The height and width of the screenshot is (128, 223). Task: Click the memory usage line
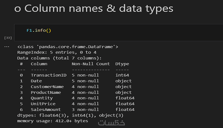coord(53,121)
